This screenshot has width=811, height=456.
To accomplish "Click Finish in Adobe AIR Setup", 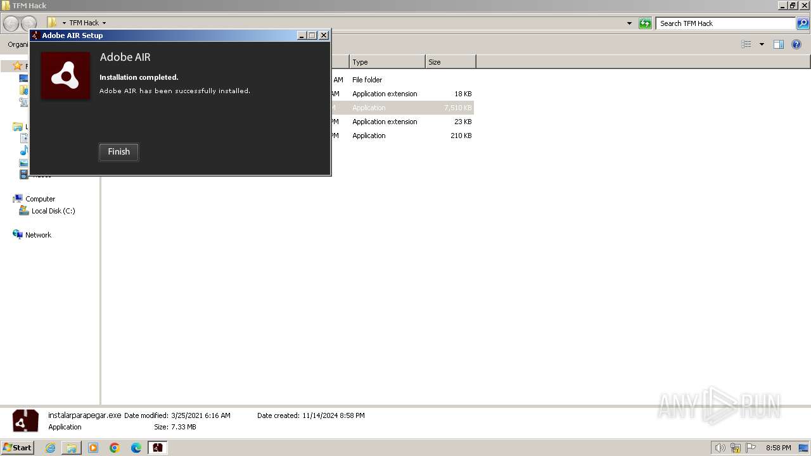I will (x=118, y=152).
